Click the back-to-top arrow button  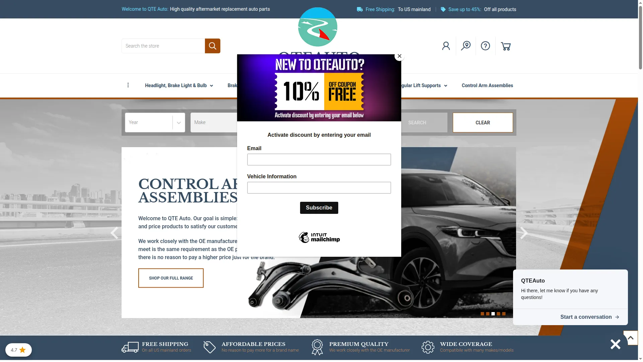(x=630, y=338)
